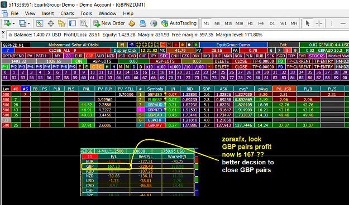
Task: Click the New Order button
Action: (109, 23)
